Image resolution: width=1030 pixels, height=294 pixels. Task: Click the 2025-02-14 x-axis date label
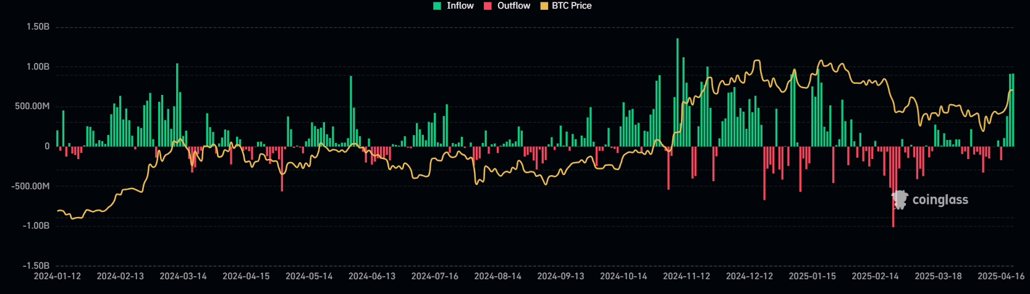coord(875,276)
